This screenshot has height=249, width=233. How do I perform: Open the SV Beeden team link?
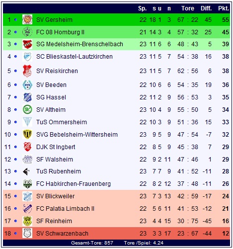click(51, 85)
